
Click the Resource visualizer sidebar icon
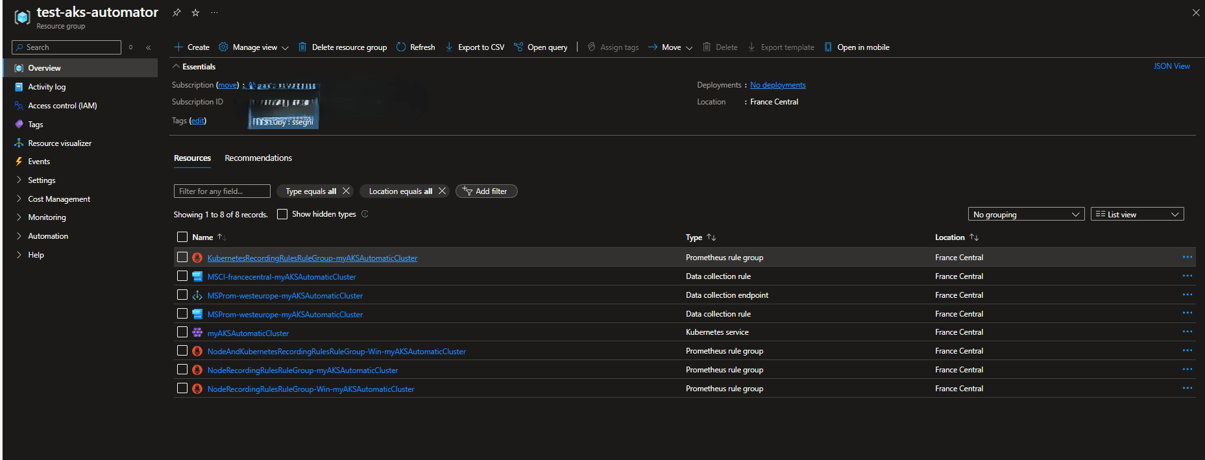click(x=19, y=143)
